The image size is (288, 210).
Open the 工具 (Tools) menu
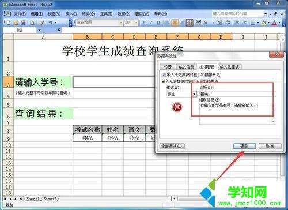point(107,14)
